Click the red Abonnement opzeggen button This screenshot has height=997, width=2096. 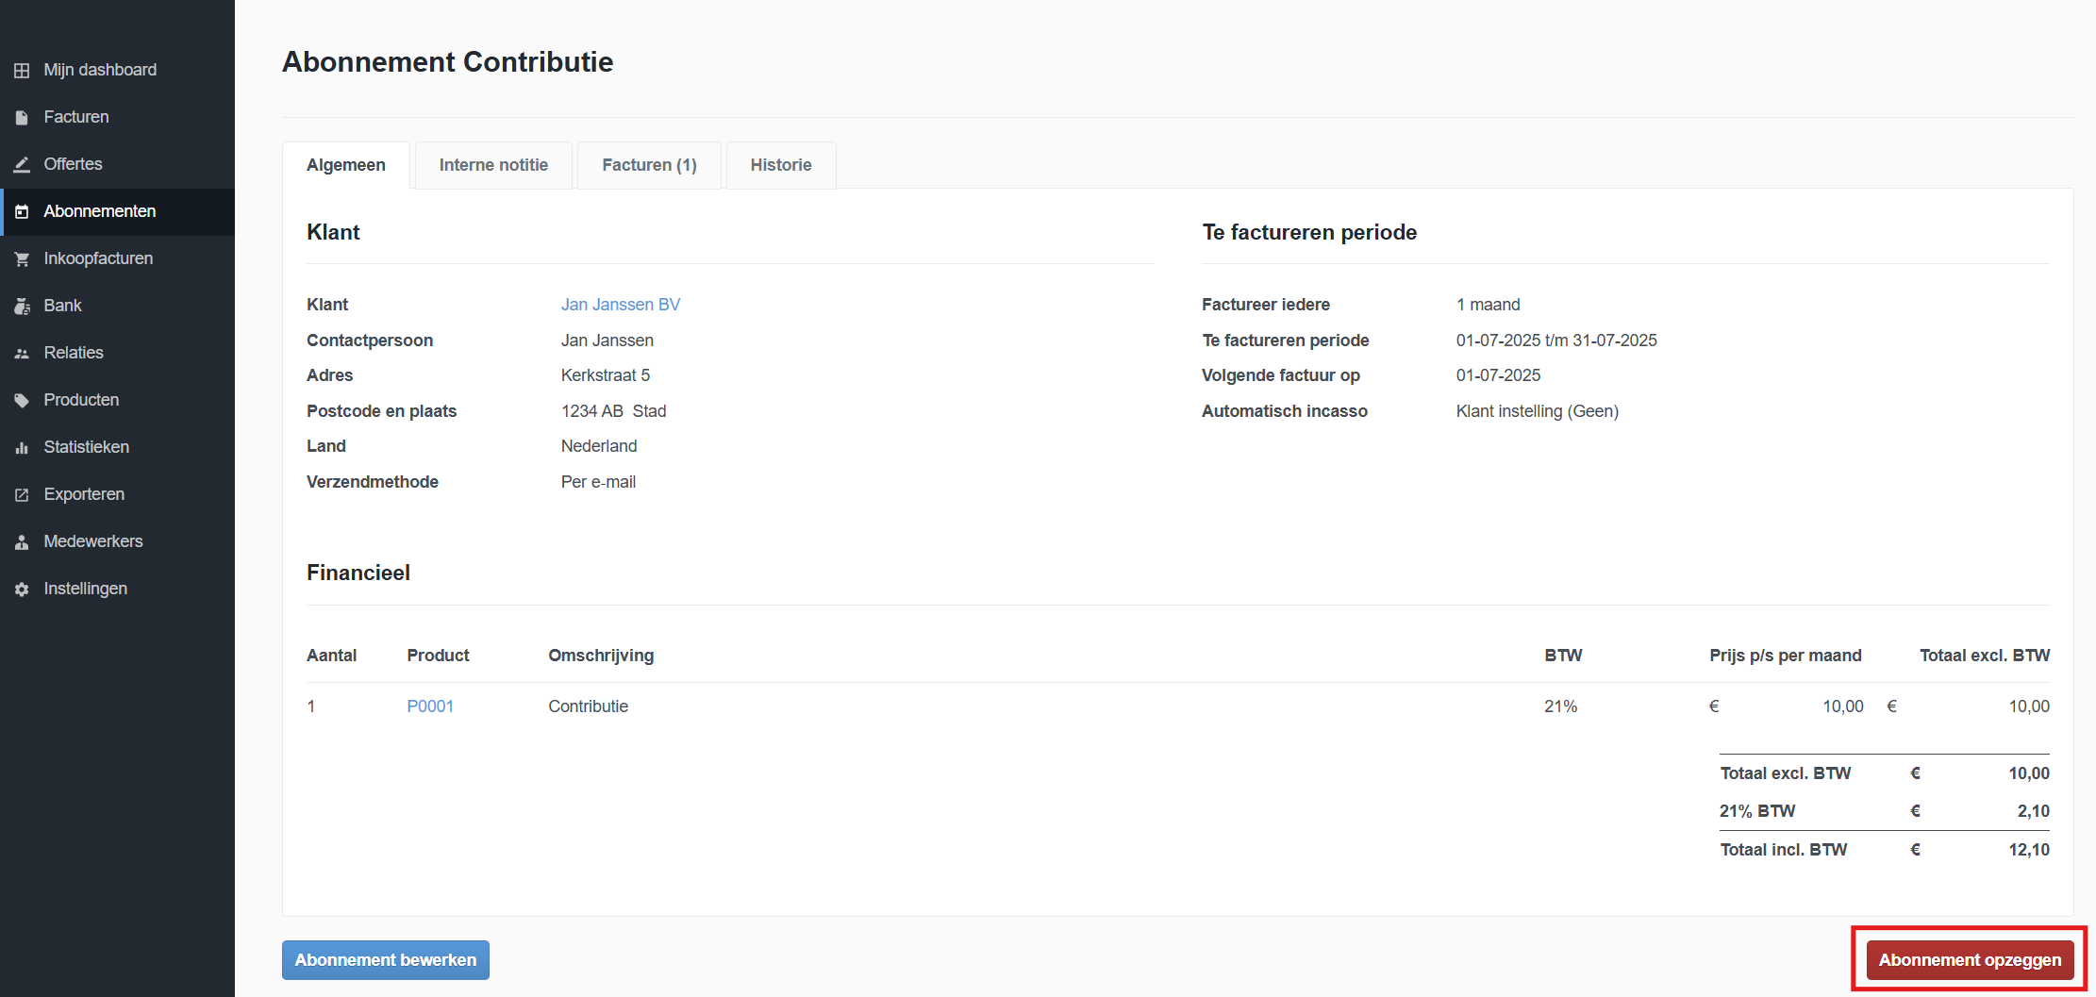click(x=1969, y=960)
